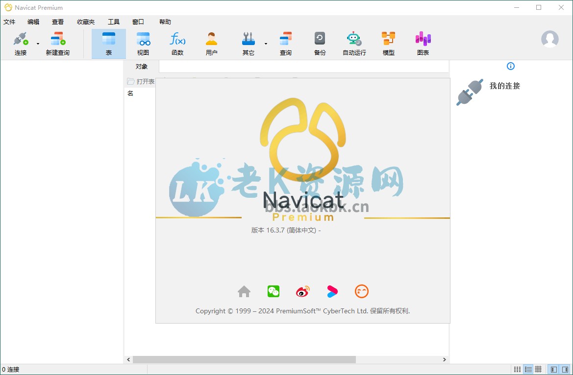Click the large golden Navicat logo
This screenshot has height=375, width=573.
click(x=302, y=140)
